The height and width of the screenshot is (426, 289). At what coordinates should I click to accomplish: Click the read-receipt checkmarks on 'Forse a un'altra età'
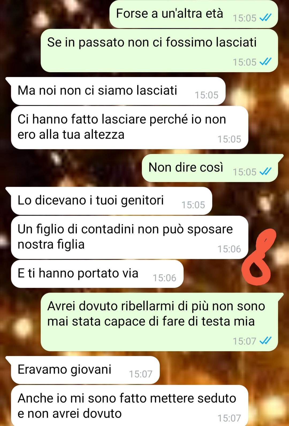(x=266, y=18)
